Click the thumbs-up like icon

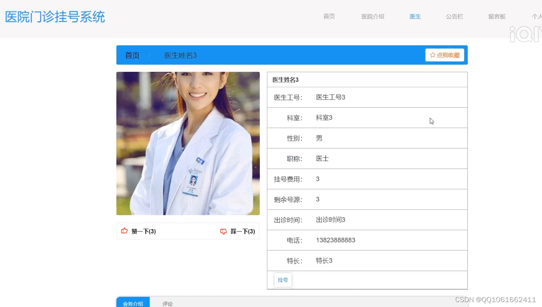[124, 231]
